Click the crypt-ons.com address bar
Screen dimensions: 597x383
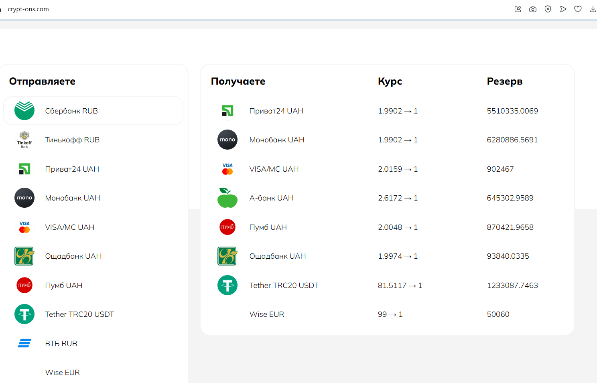(28, 9)
